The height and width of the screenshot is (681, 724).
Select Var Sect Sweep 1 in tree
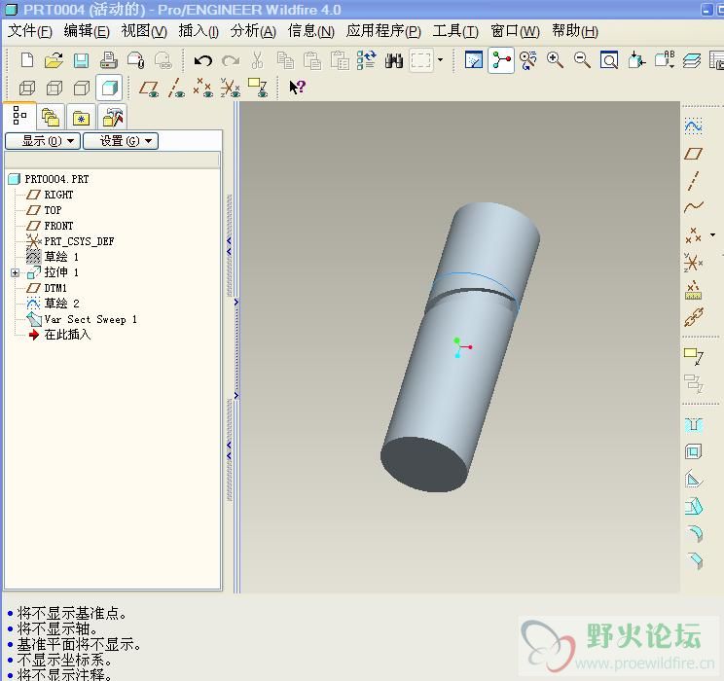(x=90, y=319)
